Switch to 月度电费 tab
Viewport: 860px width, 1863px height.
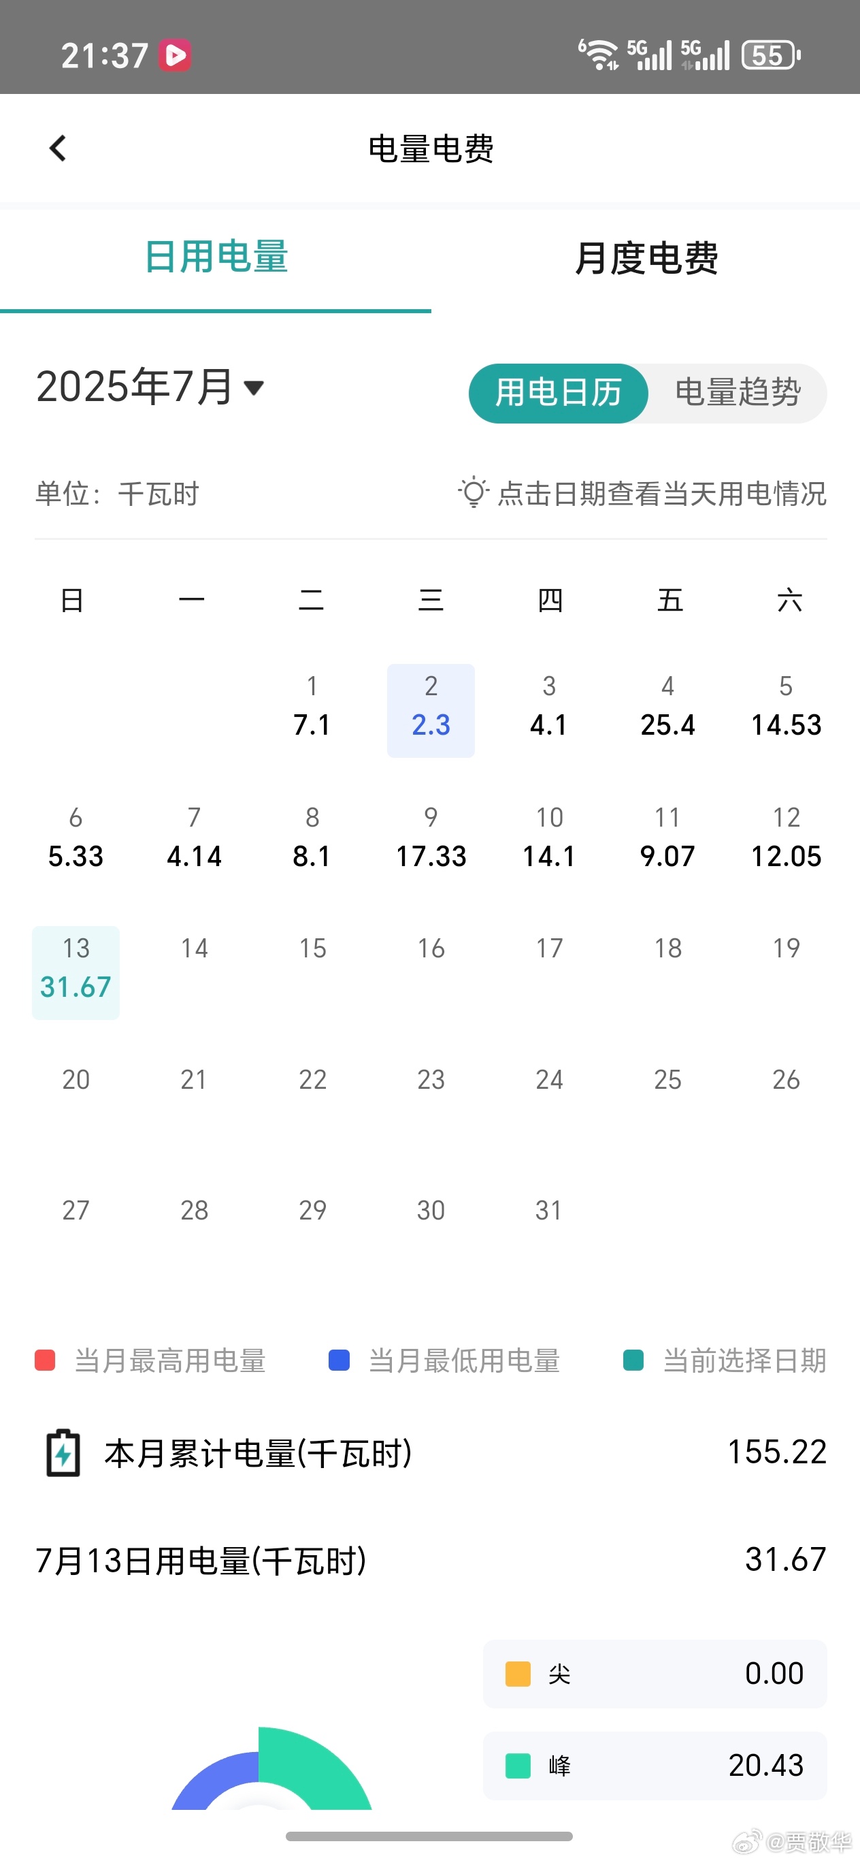(646, 258)
